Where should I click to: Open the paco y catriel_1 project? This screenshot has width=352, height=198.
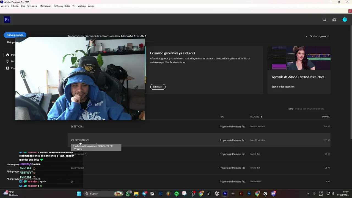coord(199,154)
